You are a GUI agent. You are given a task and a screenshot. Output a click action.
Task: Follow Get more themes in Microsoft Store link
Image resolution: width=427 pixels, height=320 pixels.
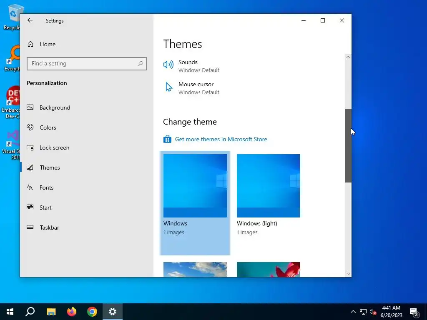click(221, 139)
